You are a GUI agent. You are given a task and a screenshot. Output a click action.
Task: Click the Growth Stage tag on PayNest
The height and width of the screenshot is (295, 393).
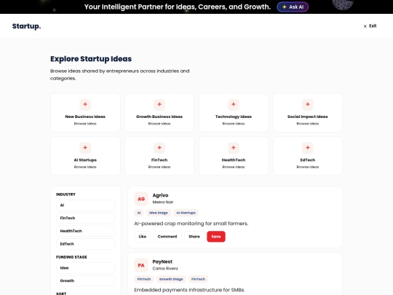tap(171, 279)
